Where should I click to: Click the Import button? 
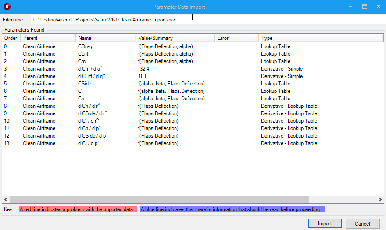coord(325,223)
